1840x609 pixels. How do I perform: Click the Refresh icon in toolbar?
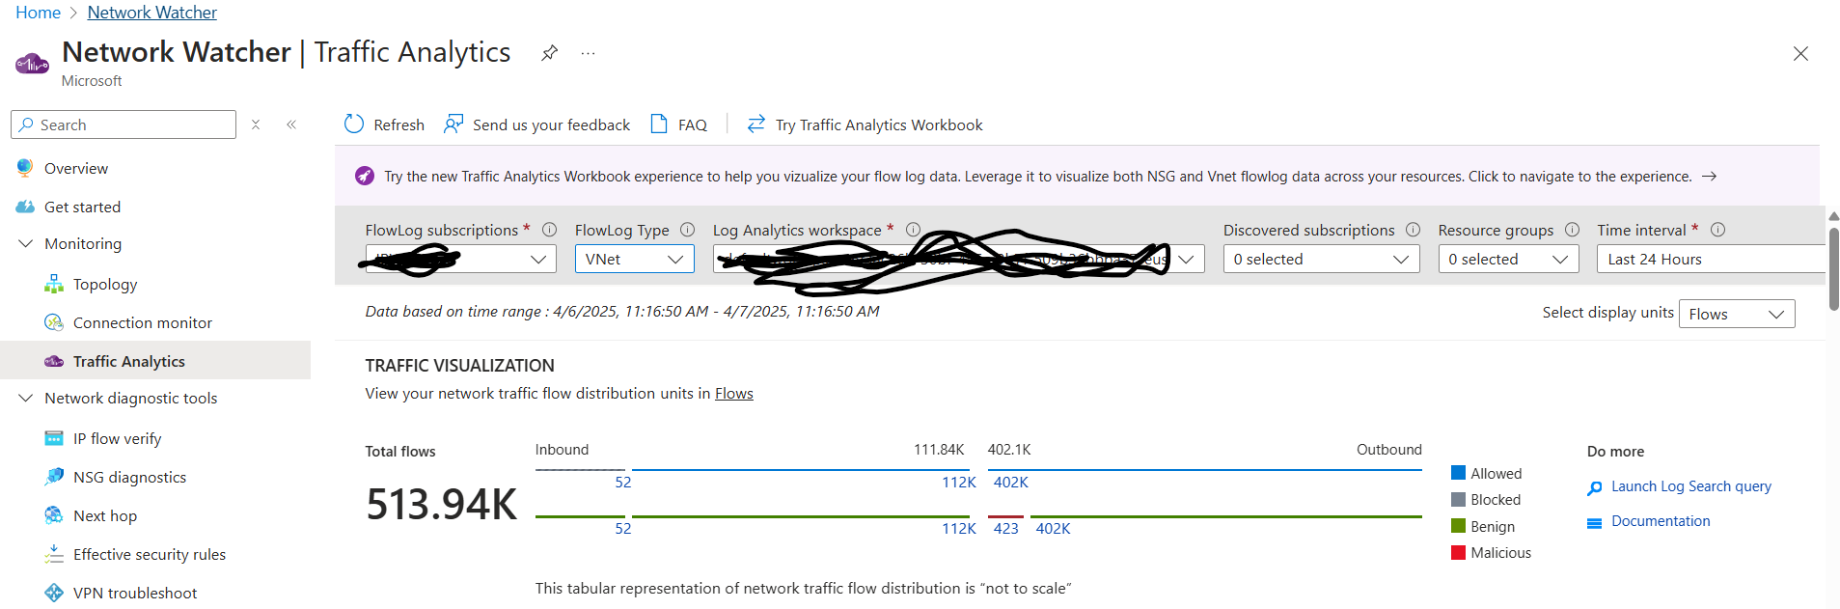pyautogui.click(x=354, y=125)
